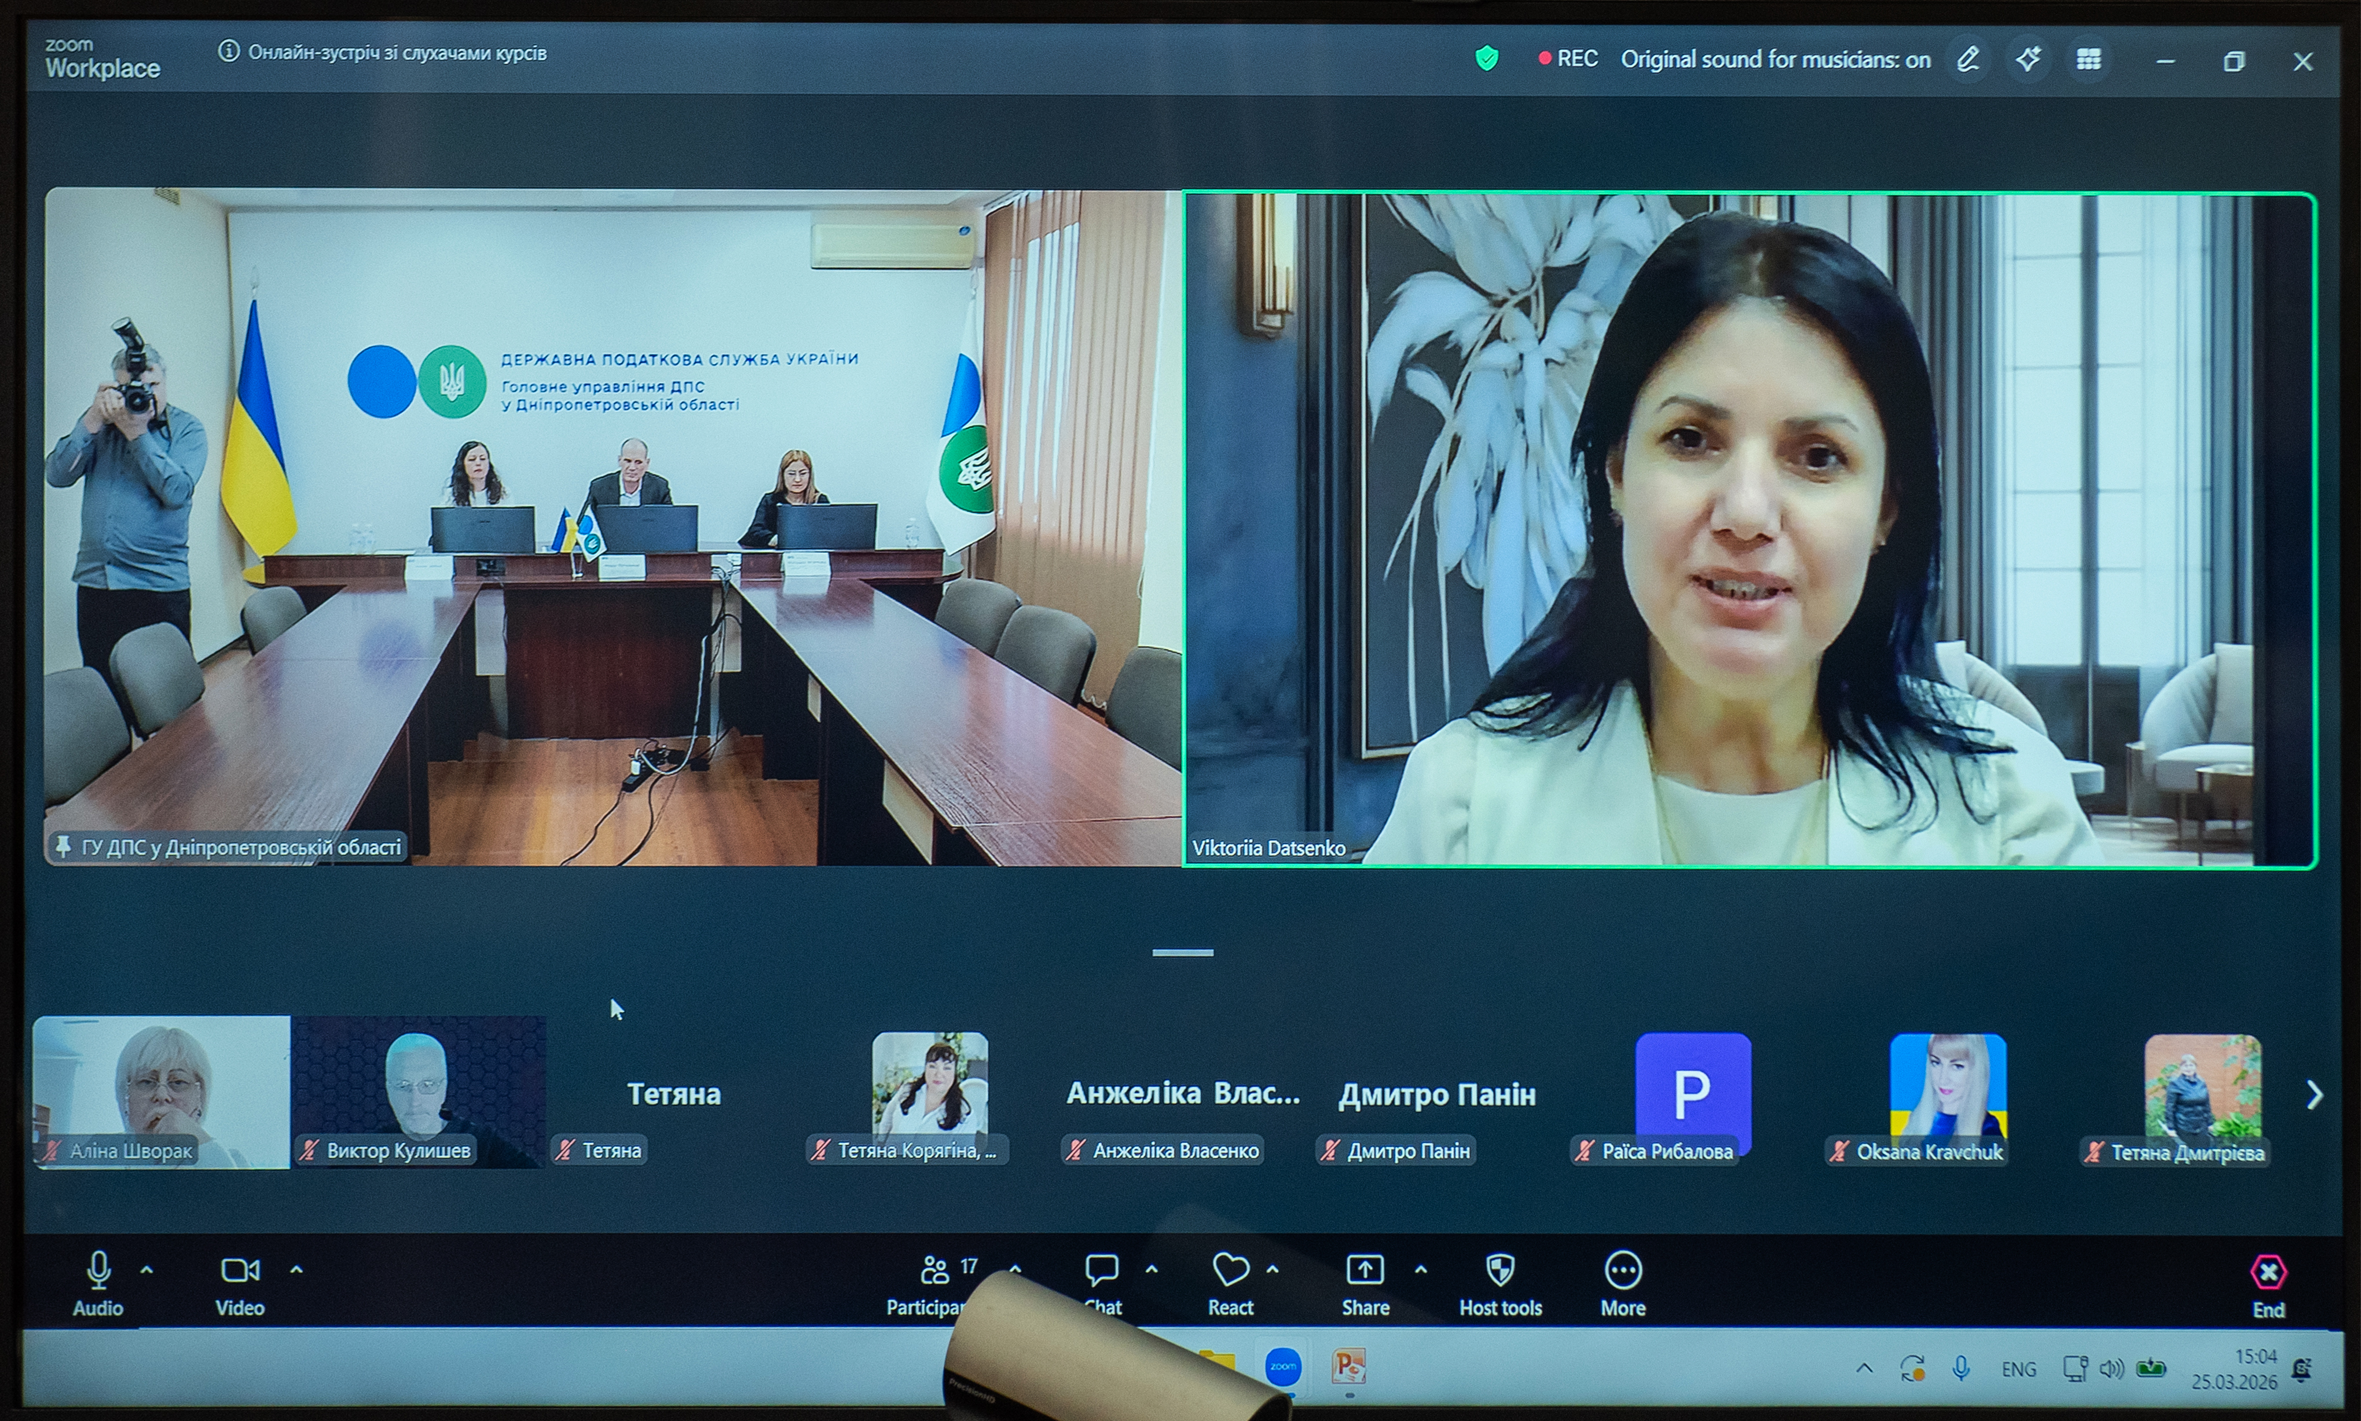Expand audio options arrow beside Audio
Image resolution: width=2361 pixels, height=1421 pixels.
tap(146, 1270)
